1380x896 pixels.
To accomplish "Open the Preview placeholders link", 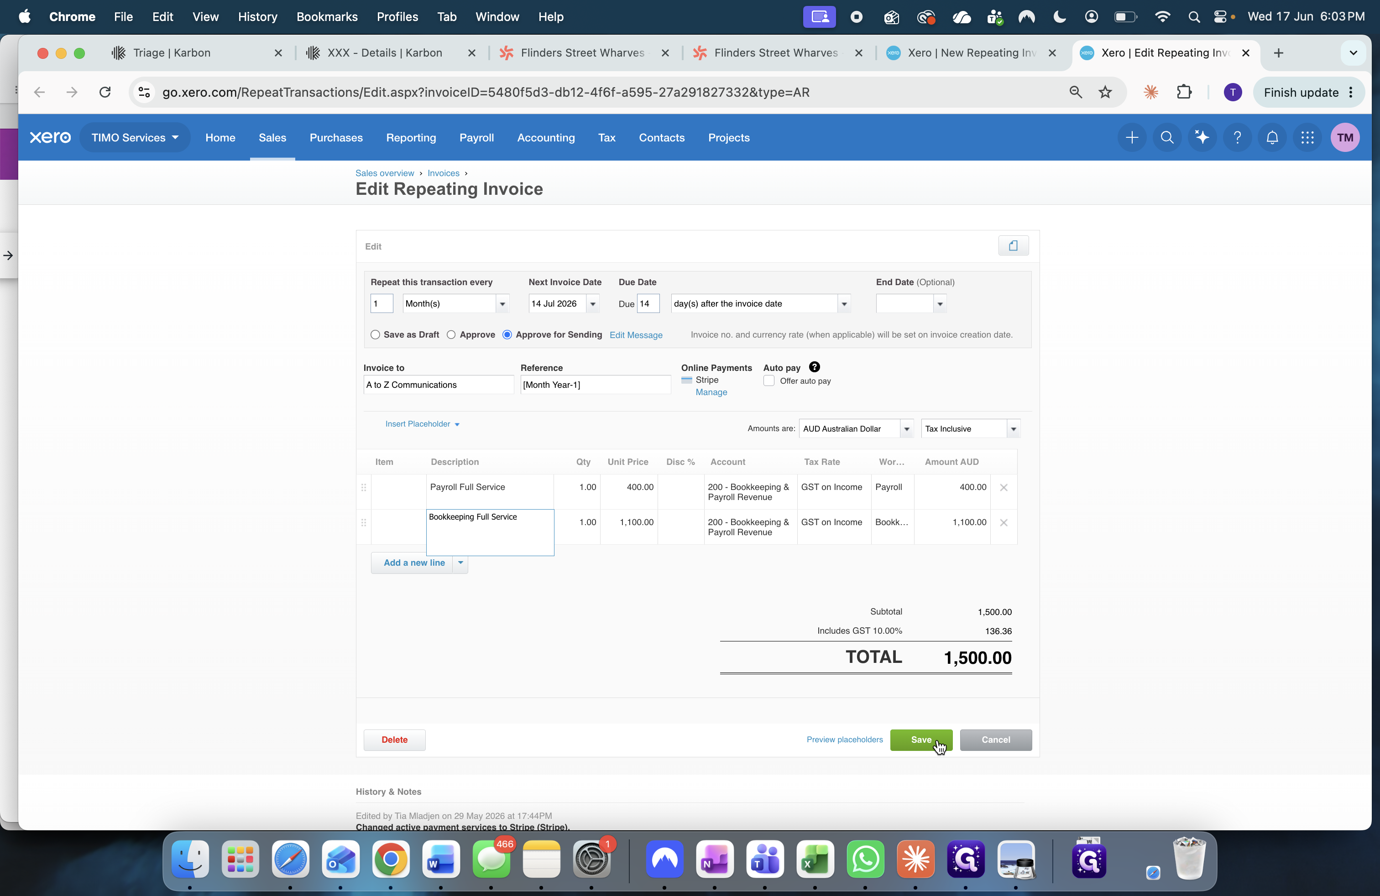I will coord(844,740).
